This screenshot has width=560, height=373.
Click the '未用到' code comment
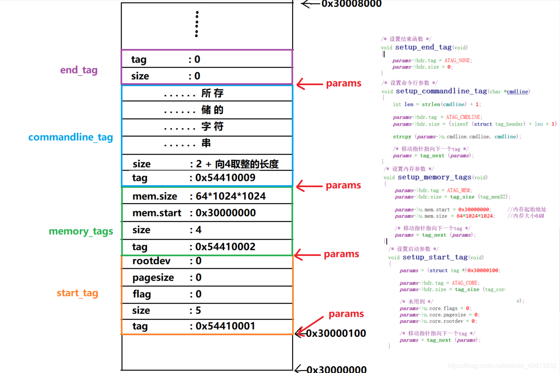[416, 301]
